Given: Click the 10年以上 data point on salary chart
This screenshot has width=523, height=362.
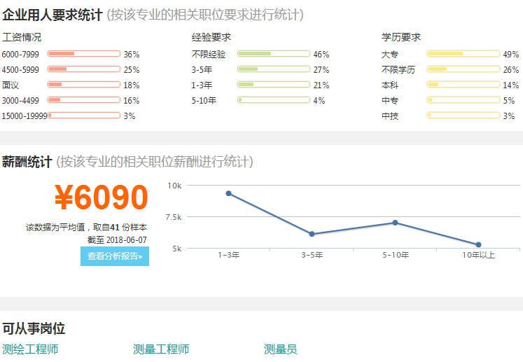Looking at the screenshot, I should click(x=478, y=244).
